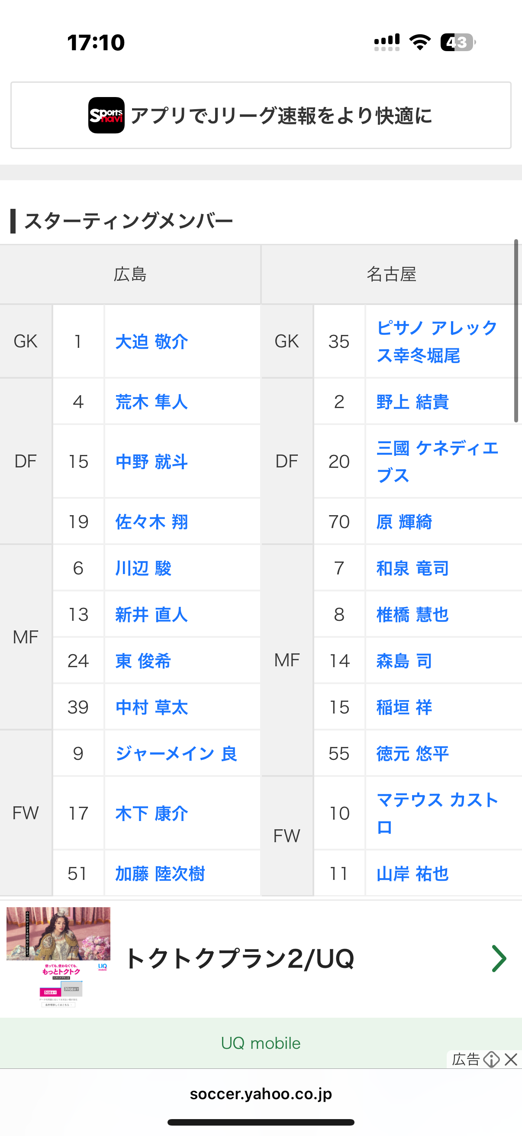Open 三國 ケネディエブス player page

(x=437, y=462)
